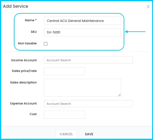Select the Non taxable label
The height and width of the screenshot is (140, 153).
coord(27,43)
